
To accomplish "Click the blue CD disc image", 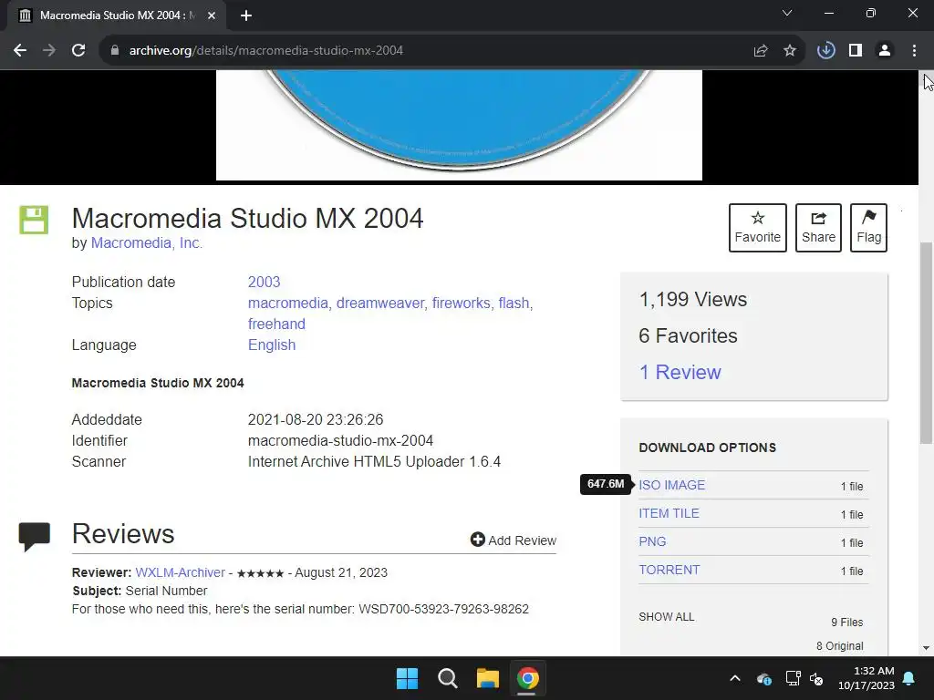I will pyautogui.click(x=459, y=119).
